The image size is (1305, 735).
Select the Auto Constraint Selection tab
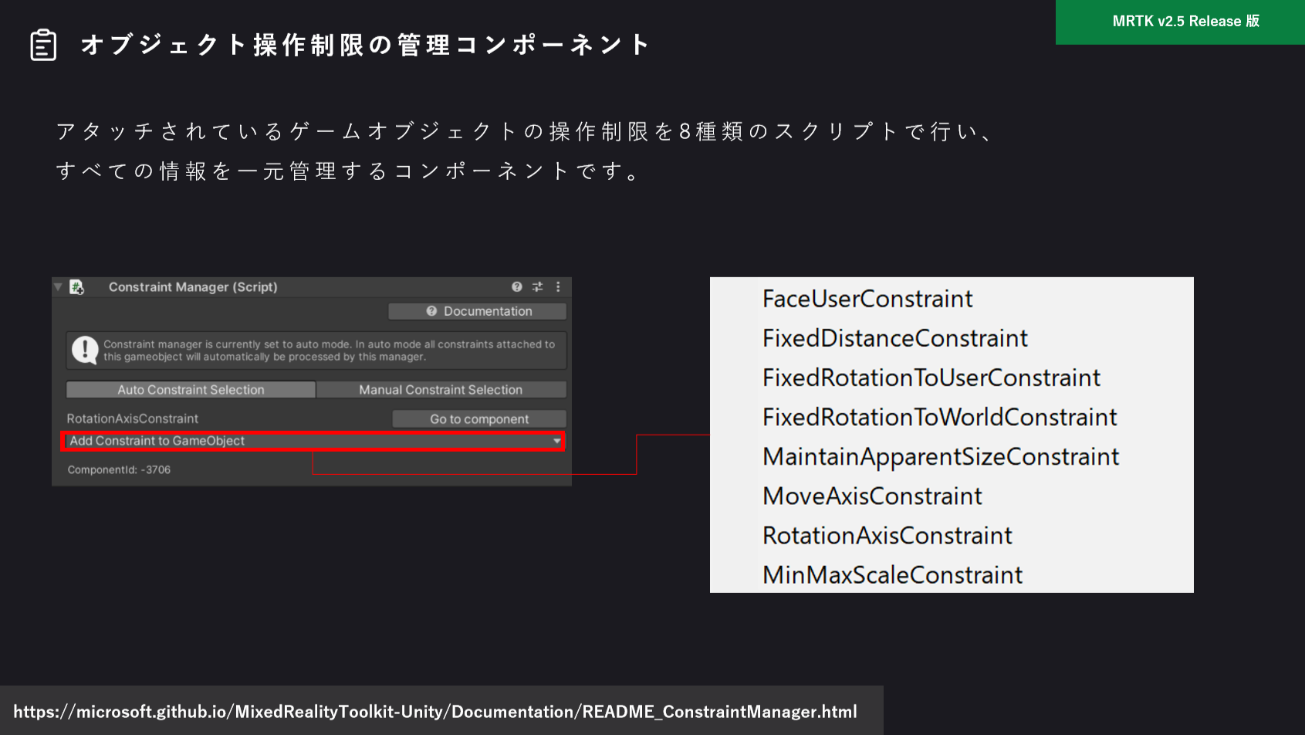tap(191, 390)
